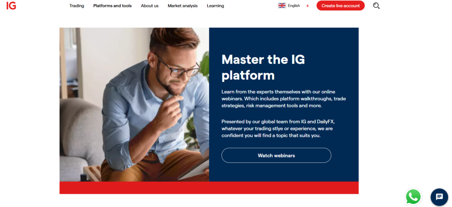452x207 pixels.
Task: Click the red banner strip below the photo
Action: click(209, 188)
